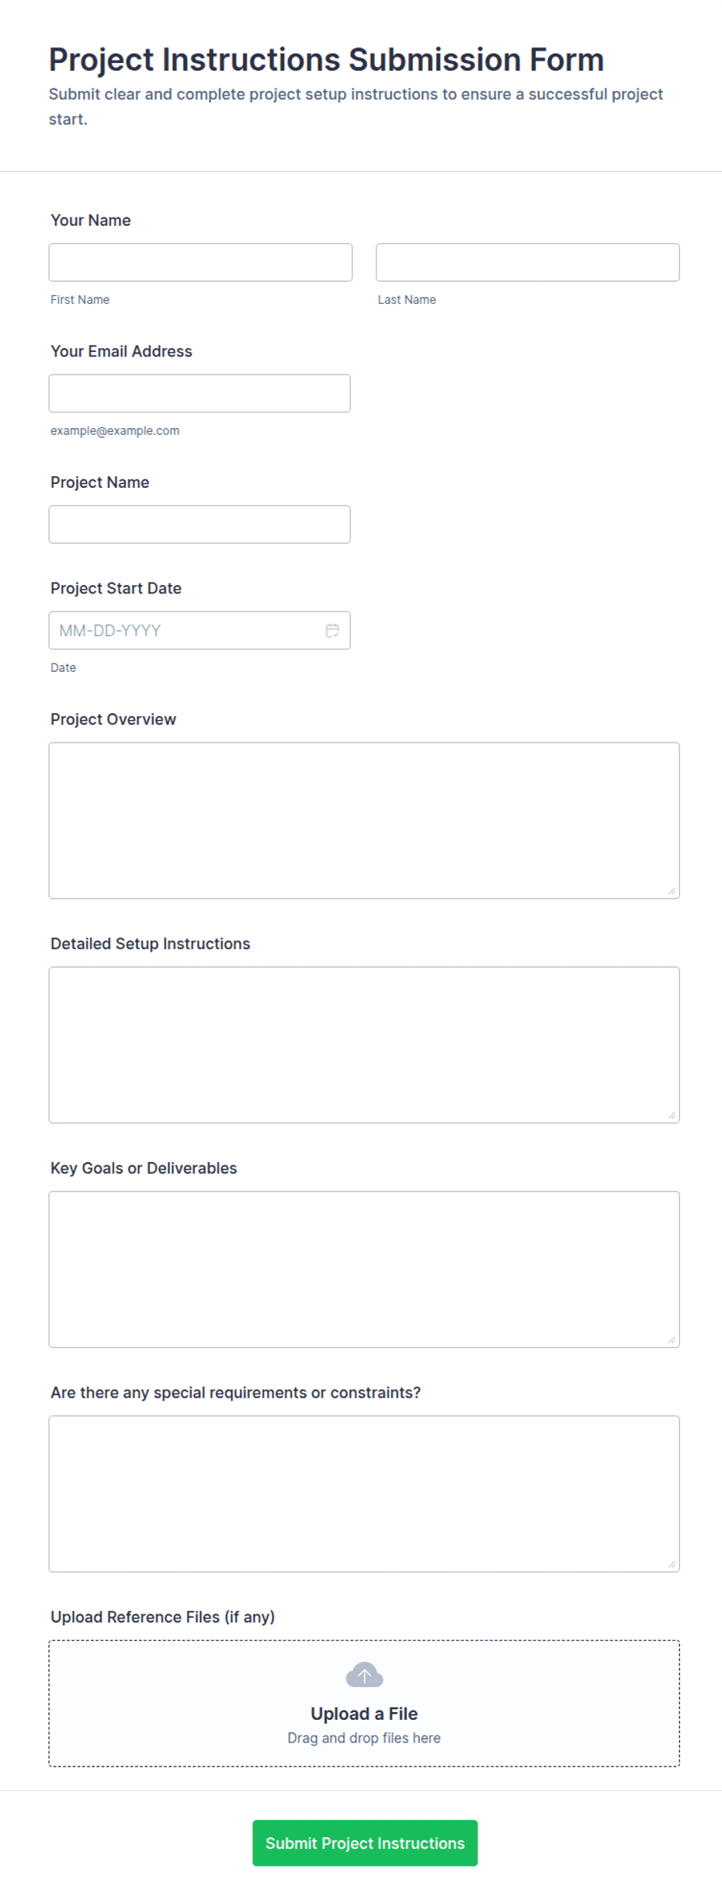Click the Key Goals resize handle
Image resolution: width=722 pixels, height=1904 pixels.
(x=672, y=1340)
